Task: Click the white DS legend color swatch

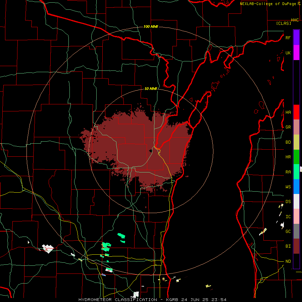Action: point(296,201)
